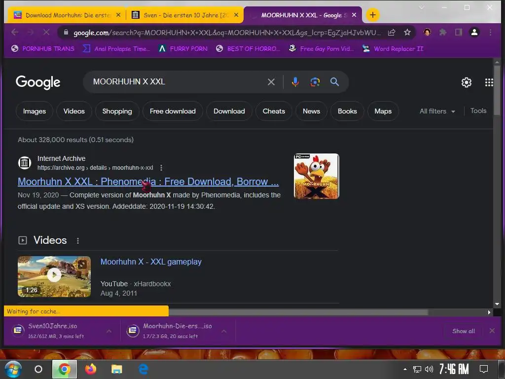This screenshot has height=379, width=505.
Task: Open File Explorer from the taskbar
Action: [116, 369]
